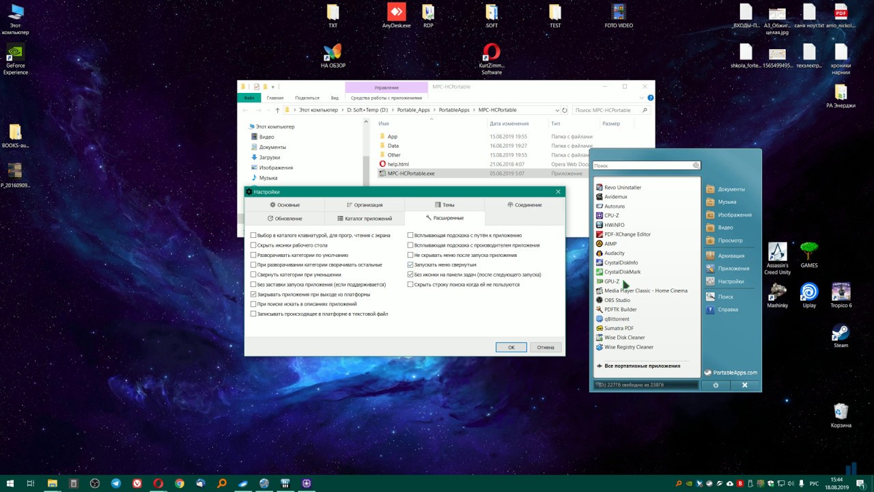Uncheck 'Запускать меню свернутым'

tap(410, 264)
